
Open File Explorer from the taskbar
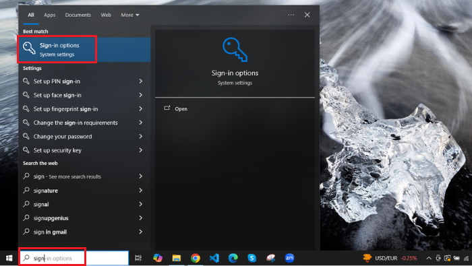(177, 258)
